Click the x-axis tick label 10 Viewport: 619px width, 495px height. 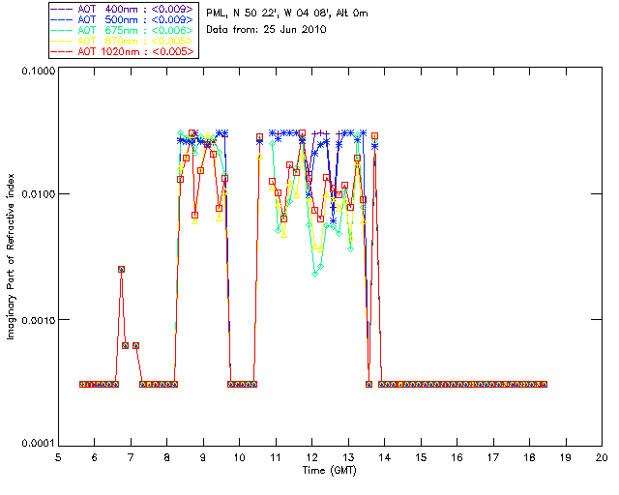click(x=240, y=458)
